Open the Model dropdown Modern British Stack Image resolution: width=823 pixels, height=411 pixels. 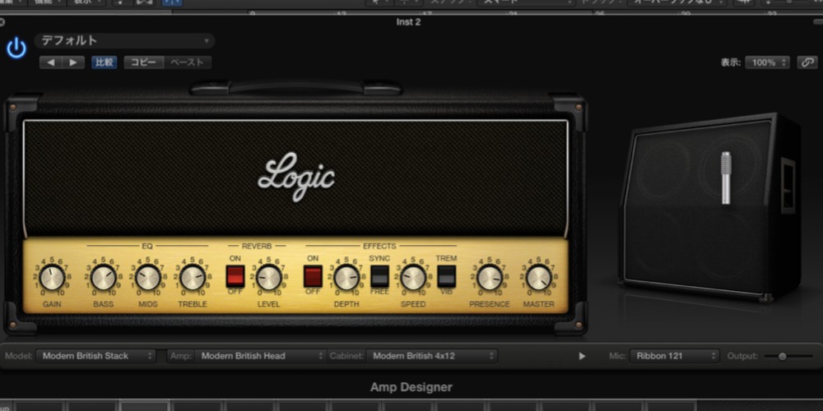(96, 356)
